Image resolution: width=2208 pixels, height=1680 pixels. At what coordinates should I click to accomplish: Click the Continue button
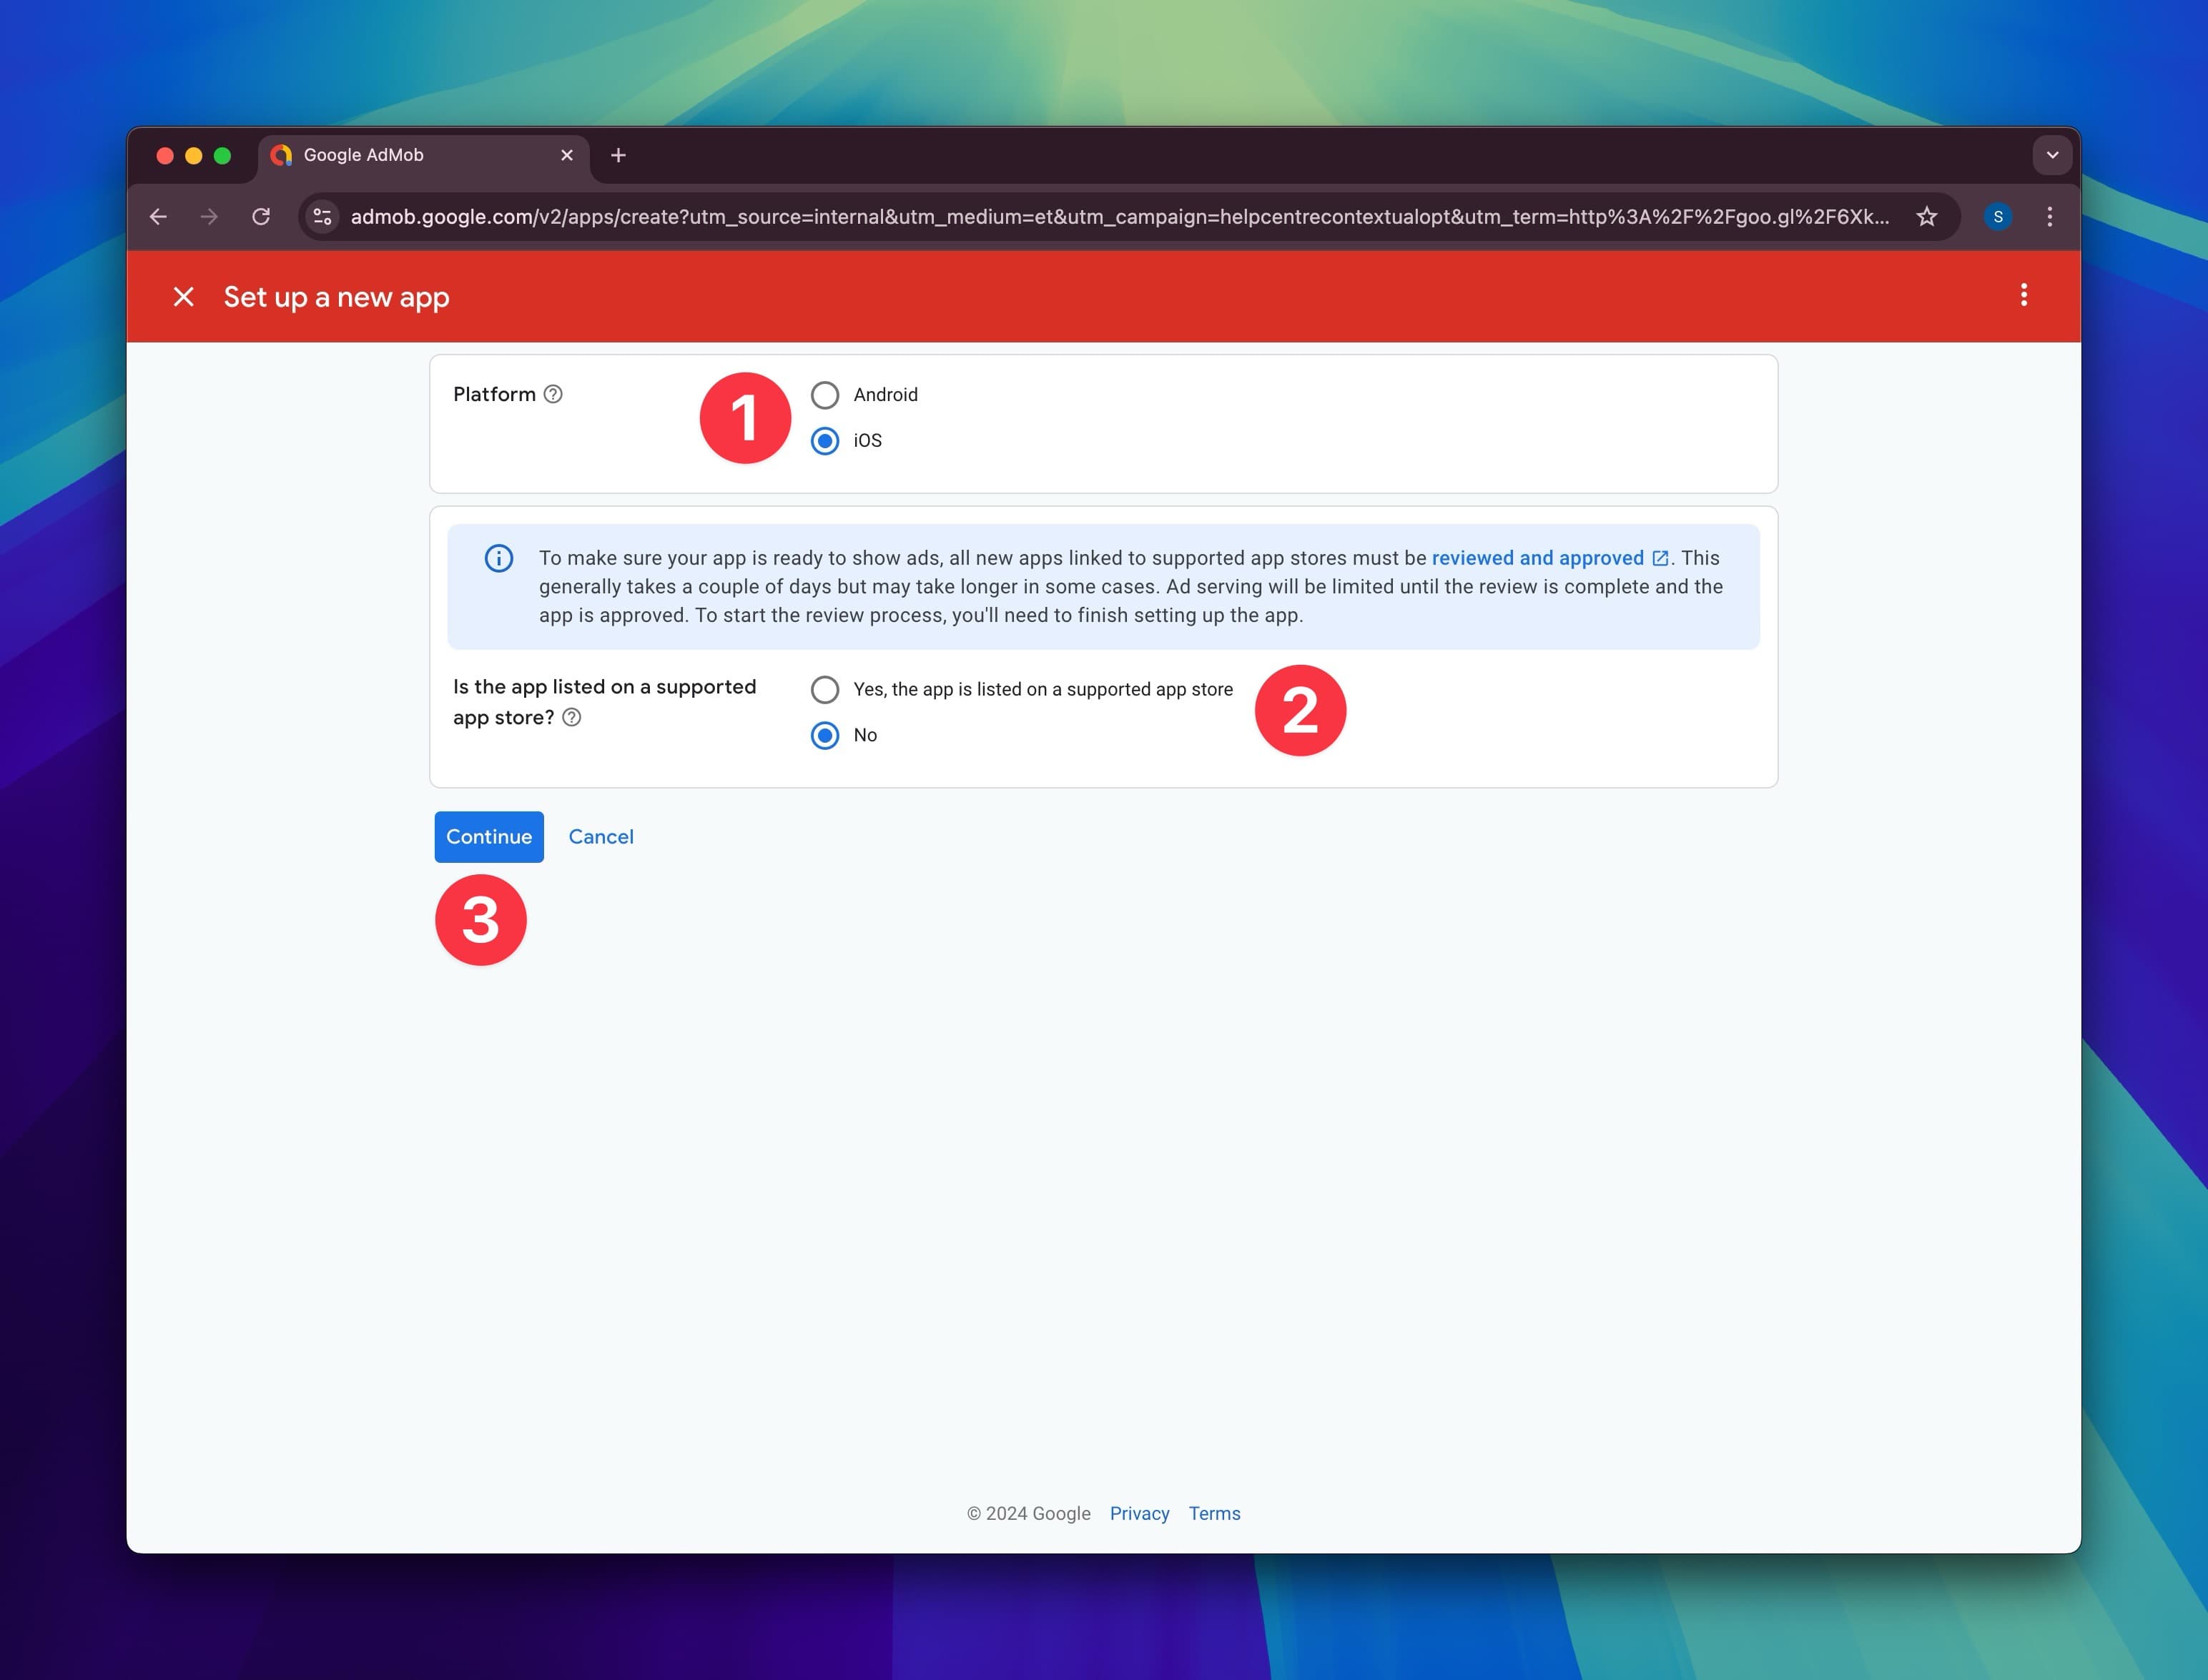point(489,837)
